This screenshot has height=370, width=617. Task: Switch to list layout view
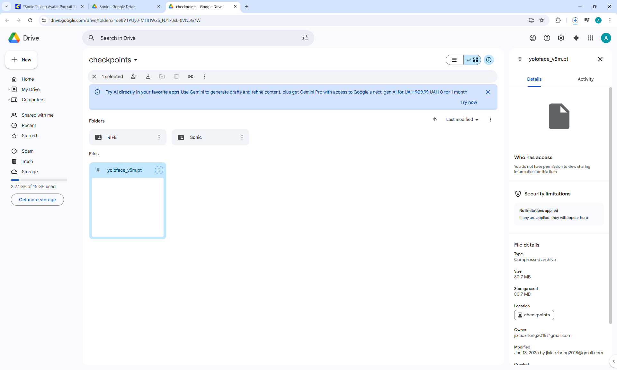click(x=454, y=60)
